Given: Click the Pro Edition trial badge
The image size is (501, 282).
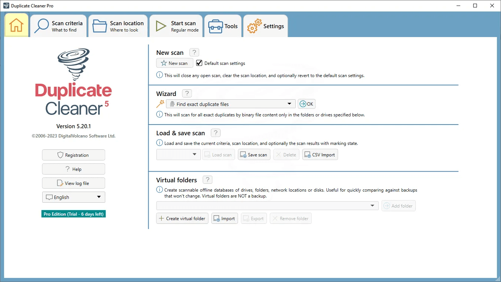Looking at the screenshot, I should (73, 214).
